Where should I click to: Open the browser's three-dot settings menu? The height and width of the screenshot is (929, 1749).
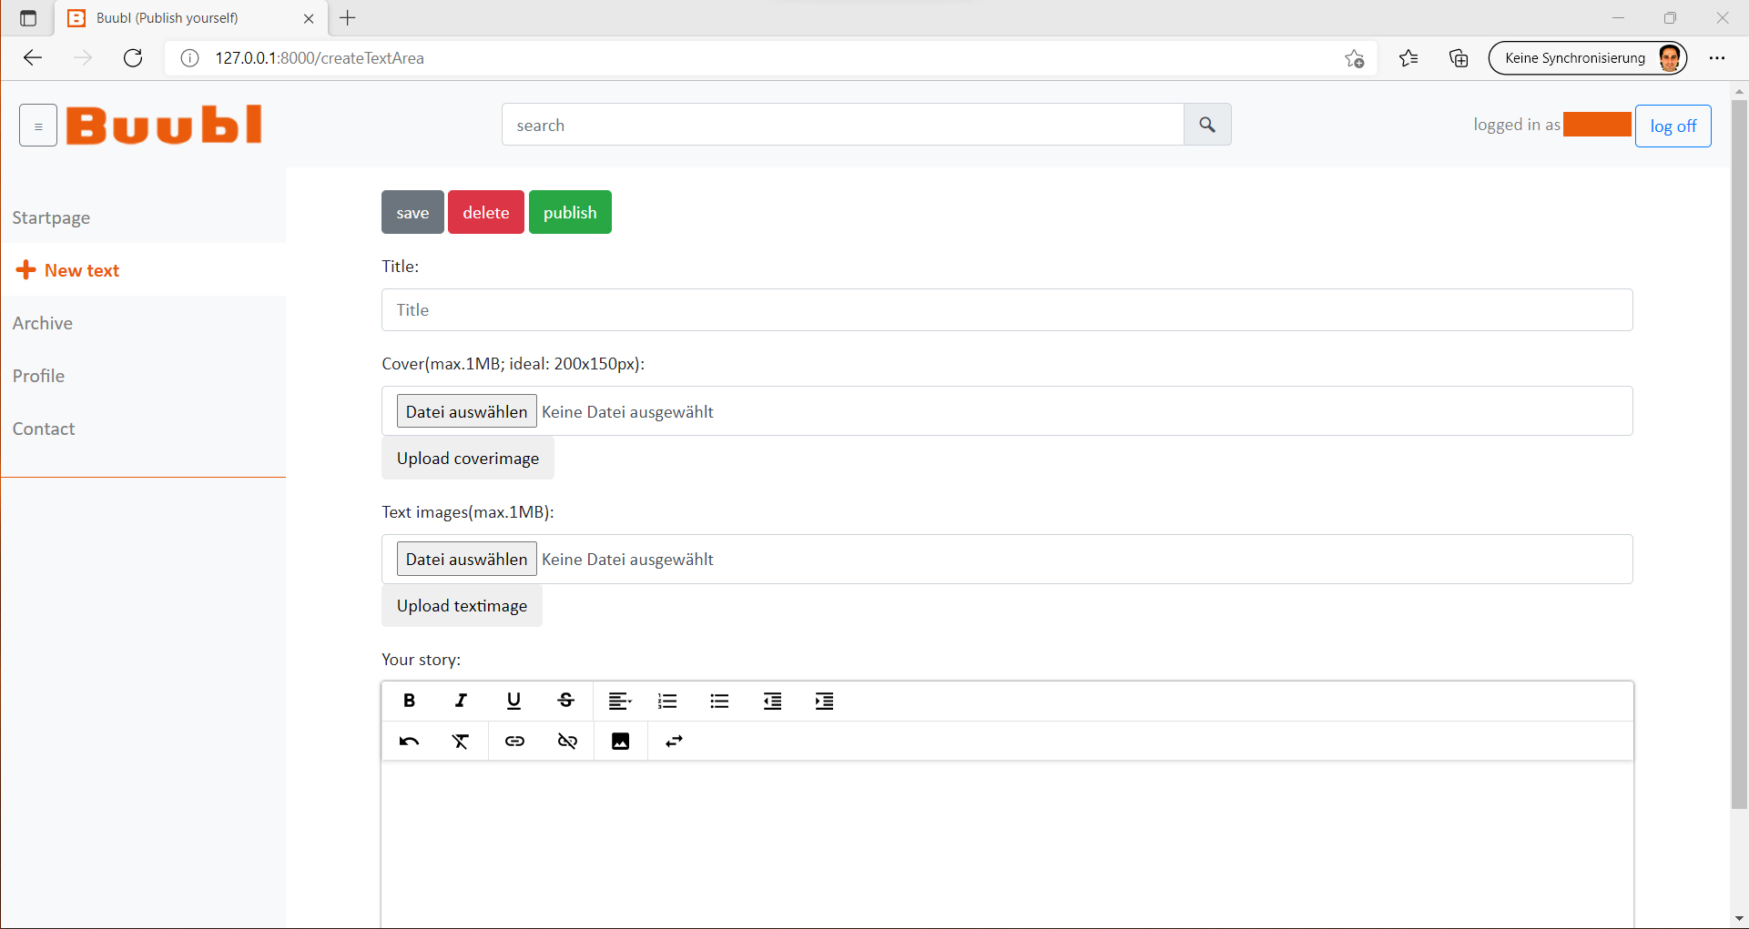[1717, 58]
